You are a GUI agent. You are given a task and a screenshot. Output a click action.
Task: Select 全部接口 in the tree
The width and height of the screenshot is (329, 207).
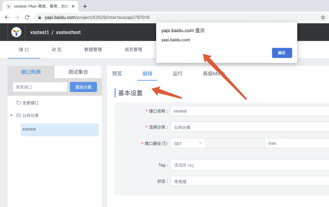coord(31,103)
